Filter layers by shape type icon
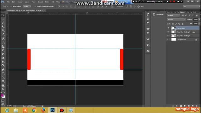The width and height of the screenshot is (201, 113). click(193, 15)
